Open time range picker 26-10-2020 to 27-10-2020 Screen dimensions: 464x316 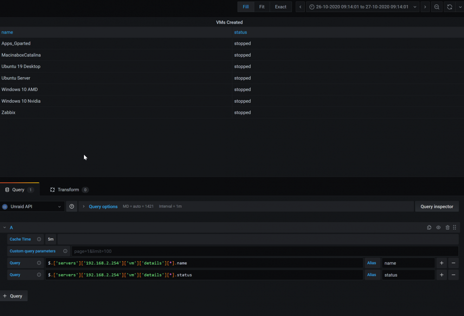click(363, 7)
